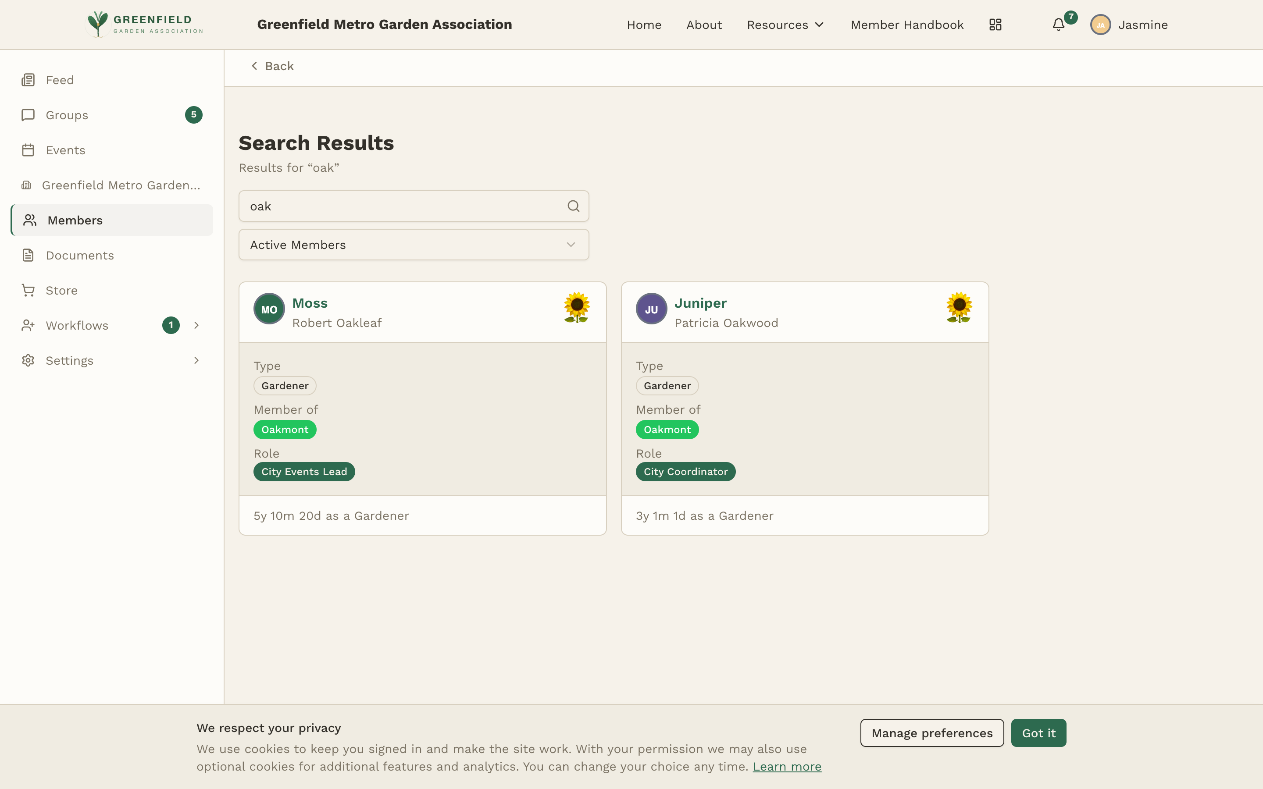
Task: Click Gardener type tag on Moss card
Action: (285, 386)
